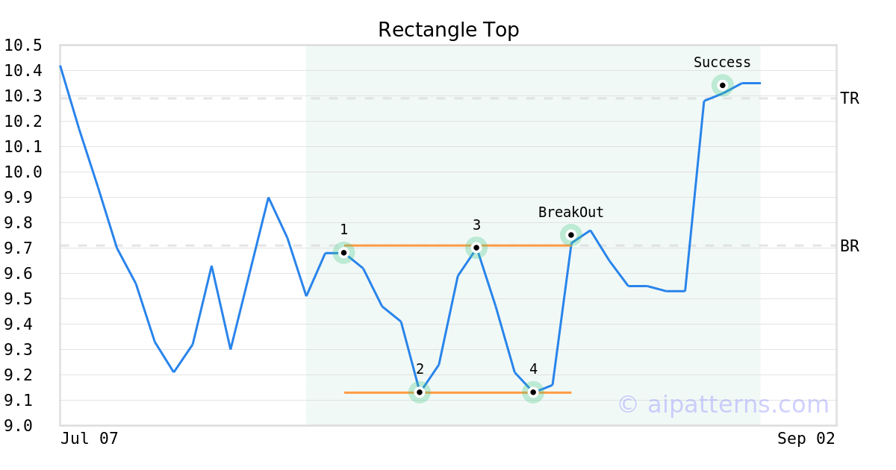The height and width of the screenshot is (470, 896).
Task: Click the BreakOut point marker
Action: (571, 235)
